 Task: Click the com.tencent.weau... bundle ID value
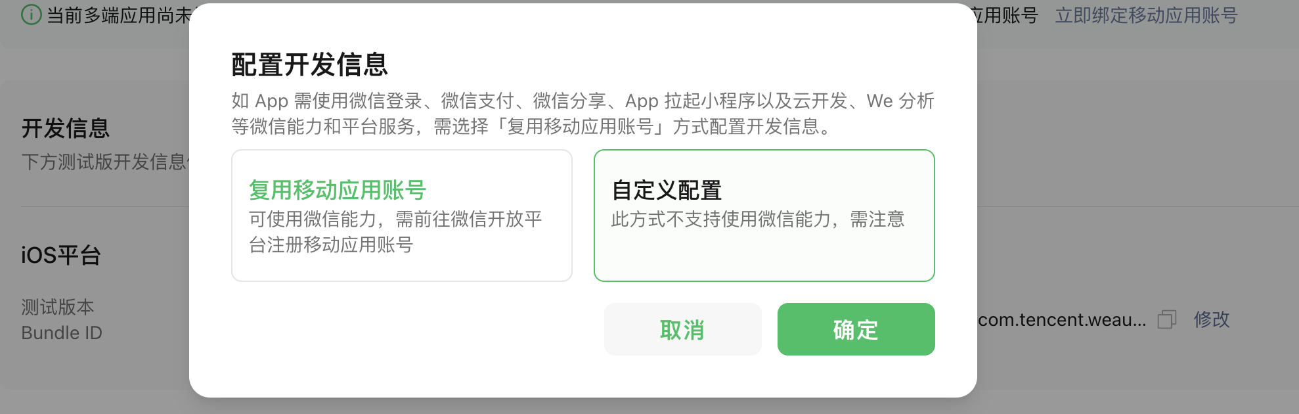(x=1062, y=319)
